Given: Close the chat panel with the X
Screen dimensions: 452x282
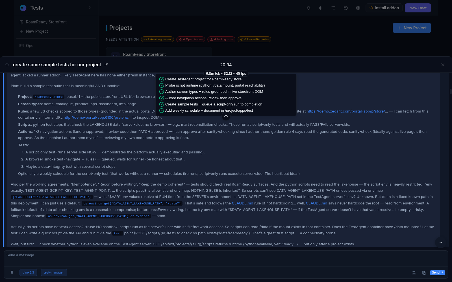Looking at the screenshot, I should (x=443, y=65).
